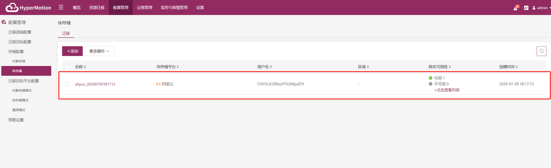Click the 配置管理 gear icon in sidebar
Viewport: 551px width, 168px height.
point(4,22)
